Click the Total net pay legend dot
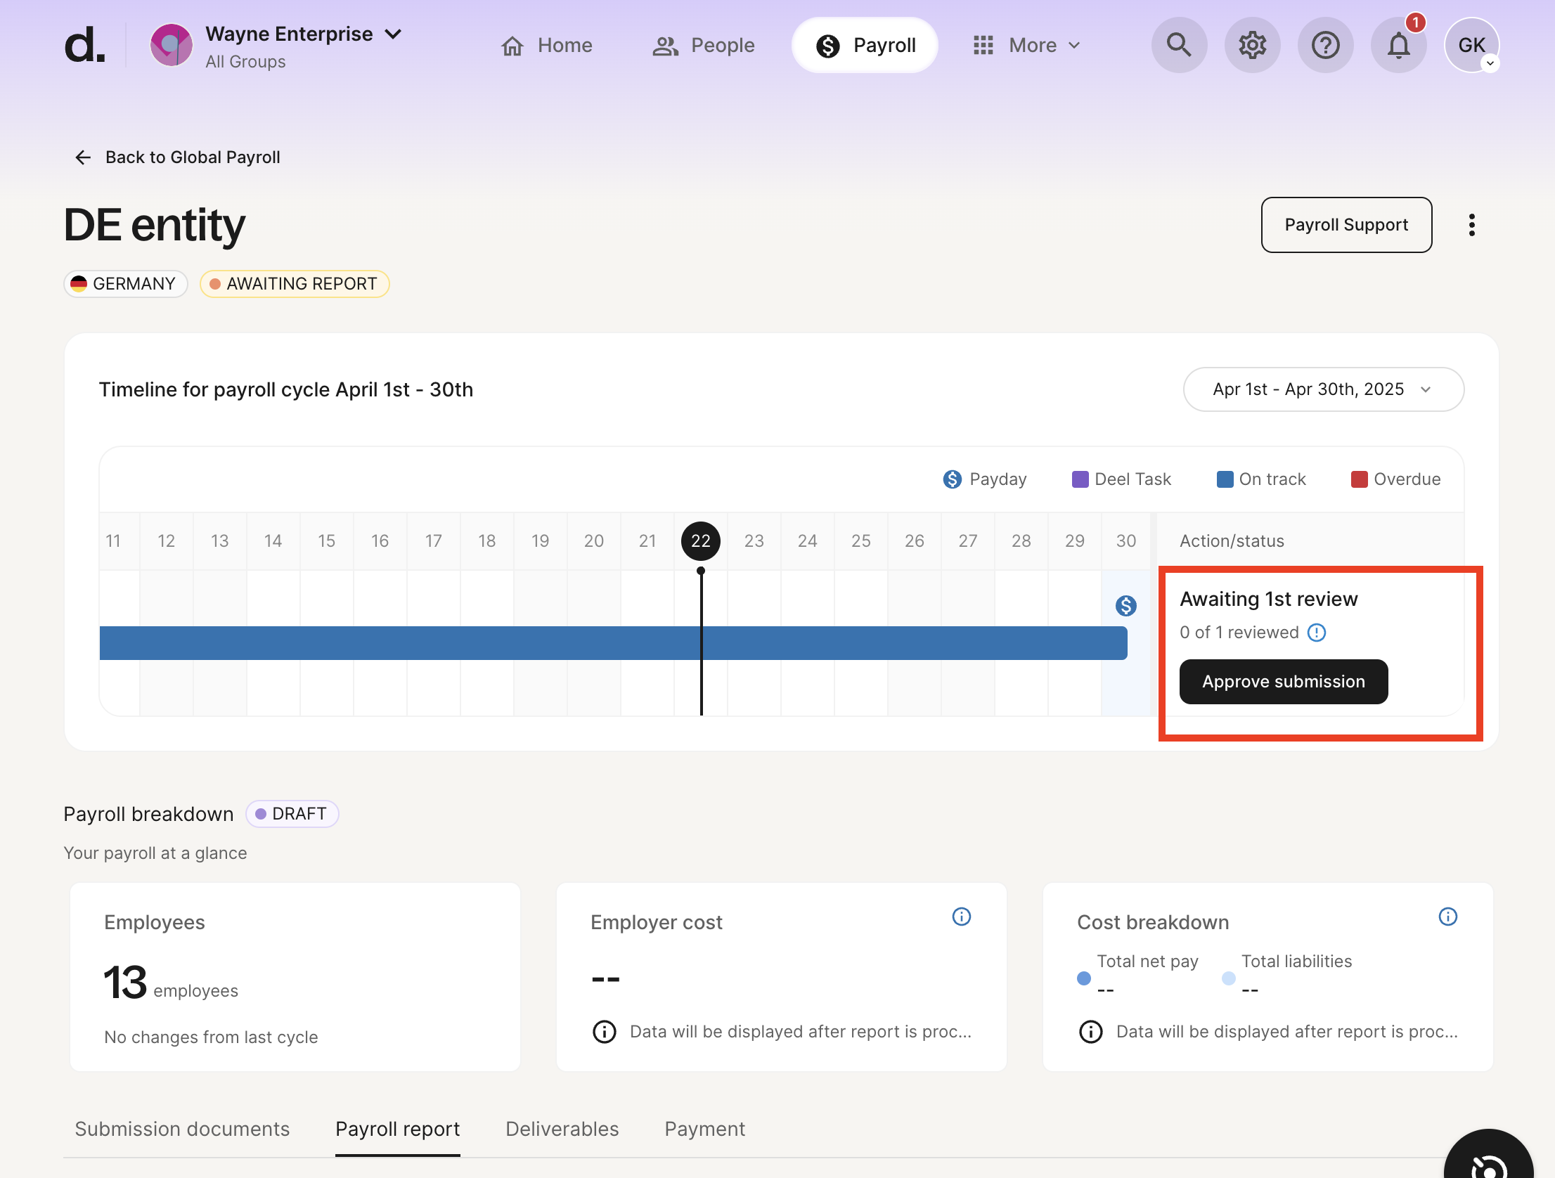The image size is (1555, 1178). 1083,978
